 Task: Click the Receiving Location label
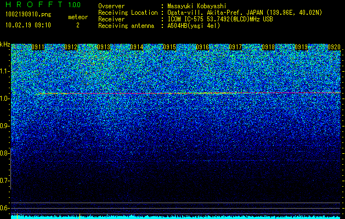point(128,13)
